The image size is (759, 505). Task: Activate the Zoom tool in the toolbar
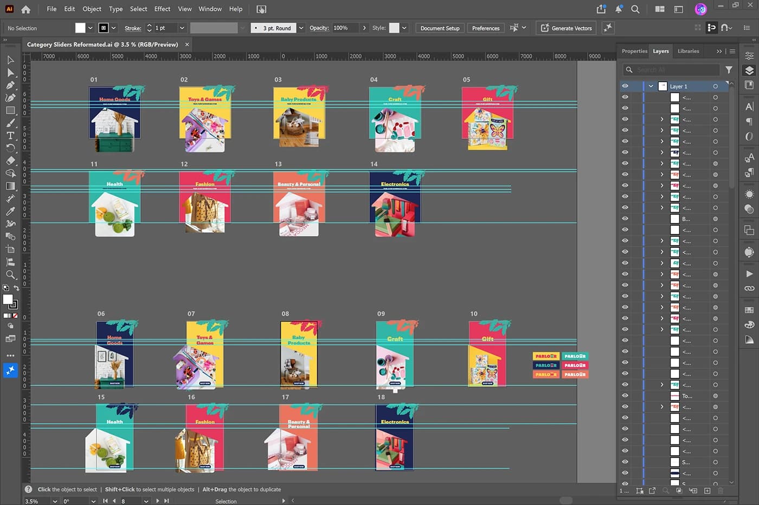click(x=10, y=274)
